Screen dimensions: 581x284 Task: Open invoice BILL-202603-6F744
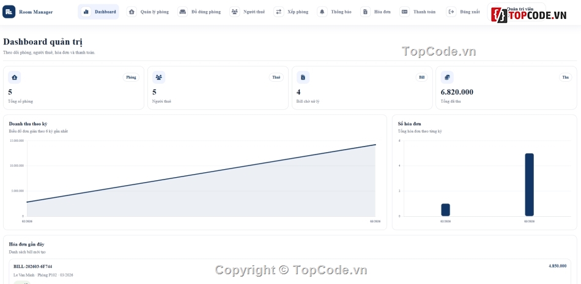pyautogui.click(x=32, y=266)
